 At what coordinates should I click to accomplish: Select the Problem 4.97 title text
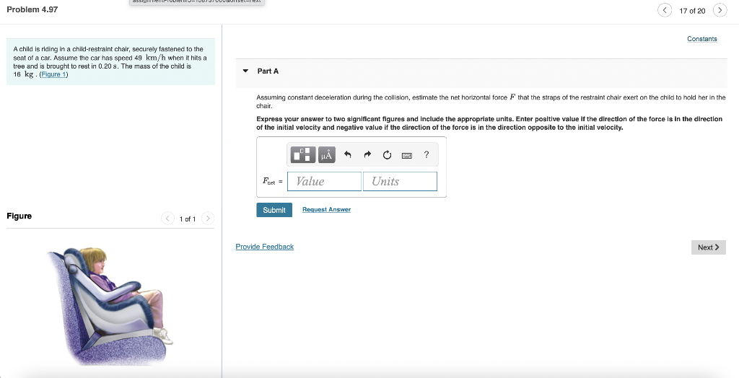tap(32, 9)
